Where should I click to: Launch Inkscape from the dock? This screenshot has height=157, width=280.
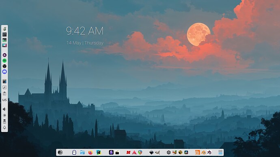click(151, 153)
